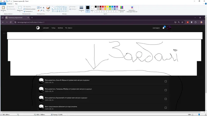Select the Eraser tool
The width and height of the screenshot is (207, 116).
38,10
